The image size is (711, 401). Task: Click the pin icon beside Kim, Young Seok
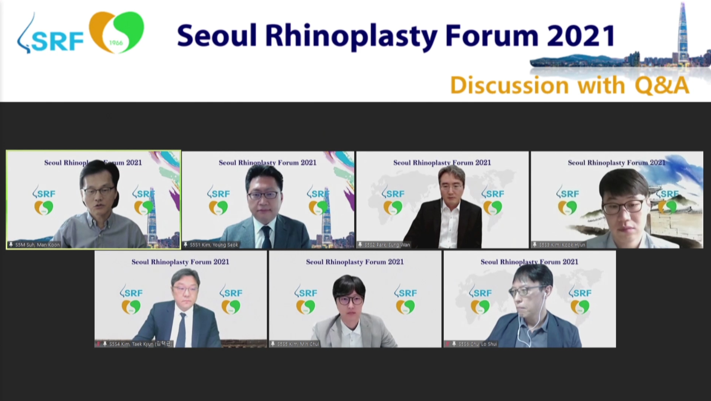pyautogui.click(x=185, y=244)
